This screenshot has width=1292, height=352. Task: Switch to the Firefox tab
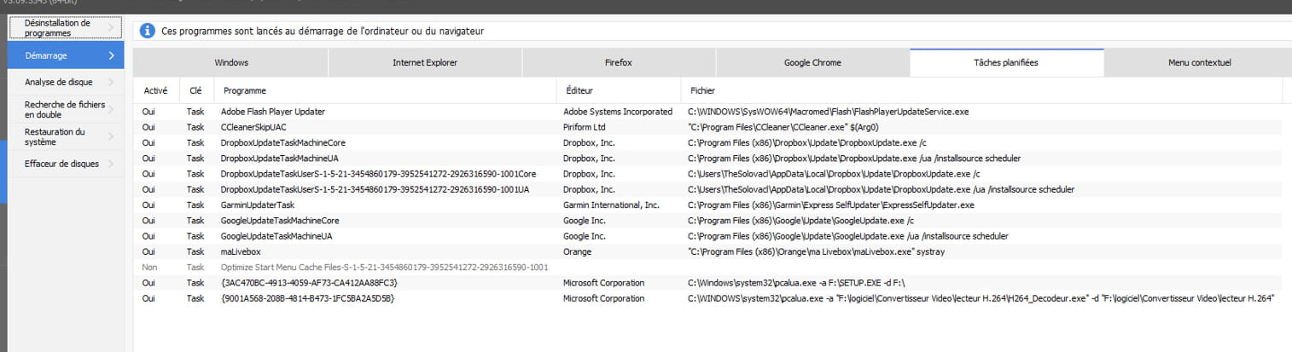(618, 63)
